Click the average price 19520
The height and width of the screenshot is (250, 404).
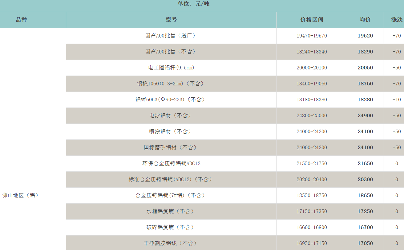coord(365,36)
